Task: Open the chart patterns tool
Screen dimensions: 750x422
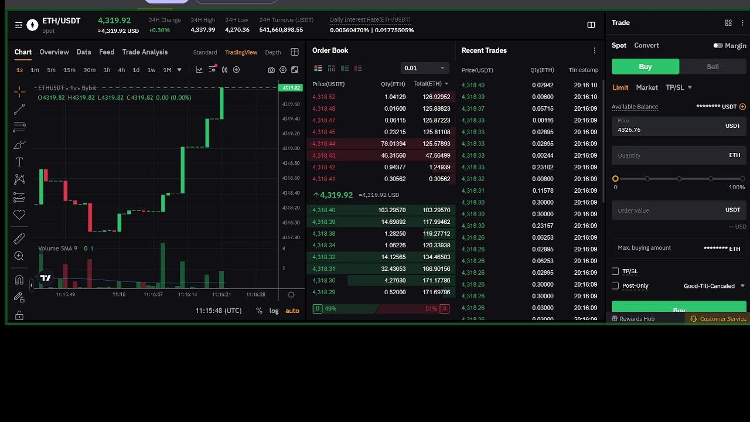Action: click(19, 179)
